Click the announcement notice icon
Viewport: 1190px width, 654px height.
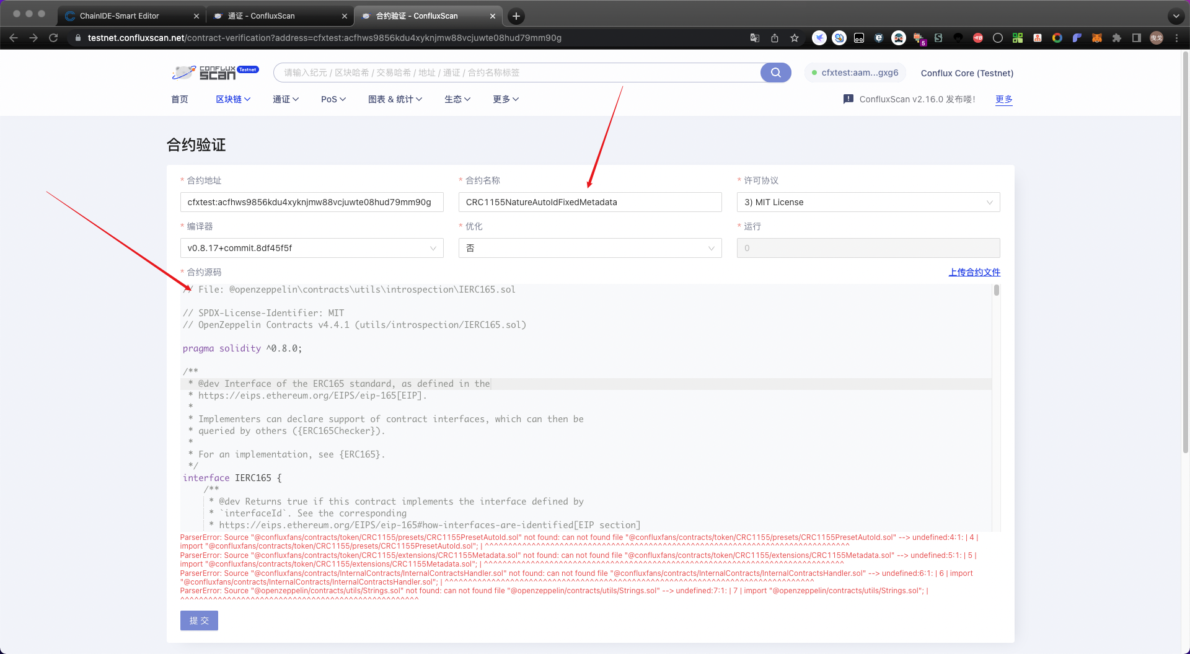(x=848, y=99)
